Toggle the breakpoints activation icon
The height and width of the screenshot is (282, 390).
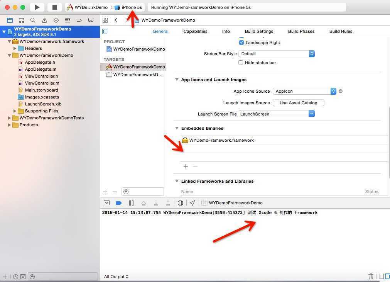(119, 203)
